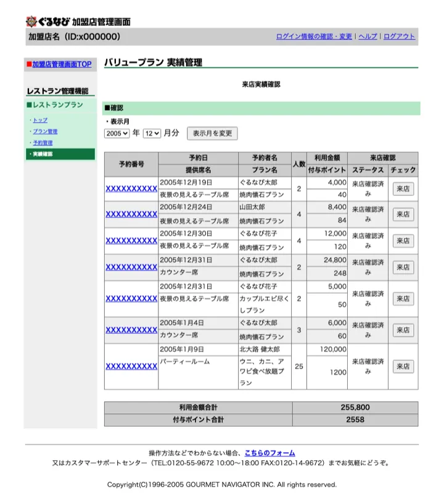Click the 加盟店名 (ID:x000000) text
This screenshot has height=504, width=444.
[x=75, y=36]
